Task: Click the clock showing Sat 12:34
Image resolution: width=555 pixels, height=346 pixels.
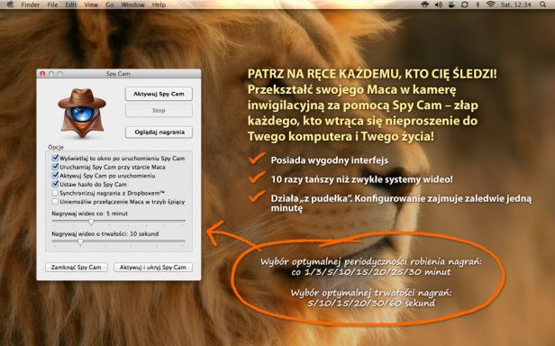Action: point(516,5)
